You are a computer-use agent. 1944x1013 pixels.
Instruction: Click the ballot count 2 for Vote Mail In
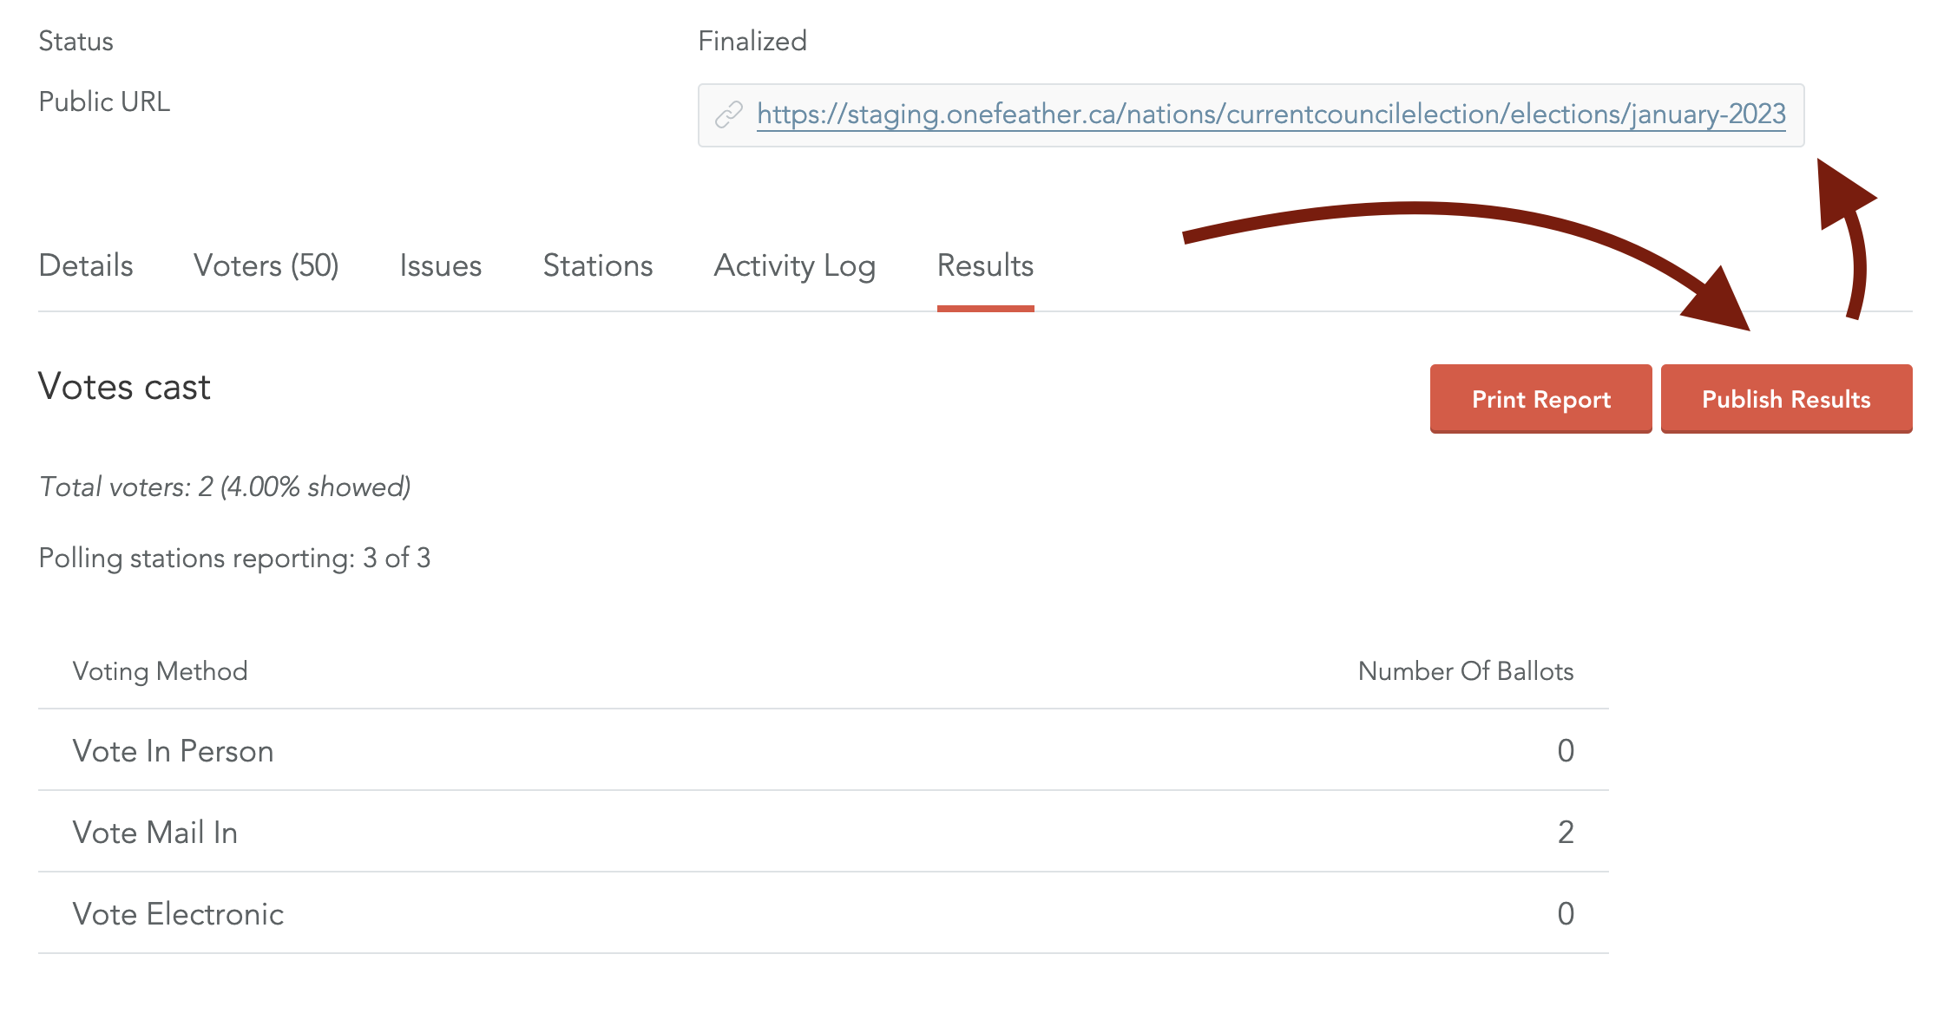pos(1566,832)
